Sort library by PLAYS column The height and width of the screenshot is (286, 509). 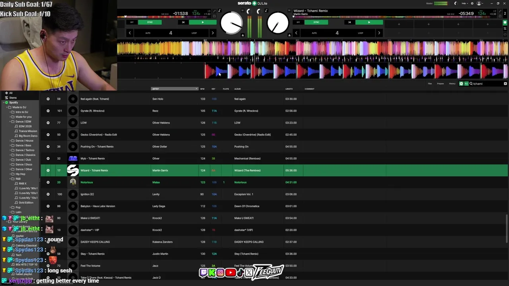point(226,89)
